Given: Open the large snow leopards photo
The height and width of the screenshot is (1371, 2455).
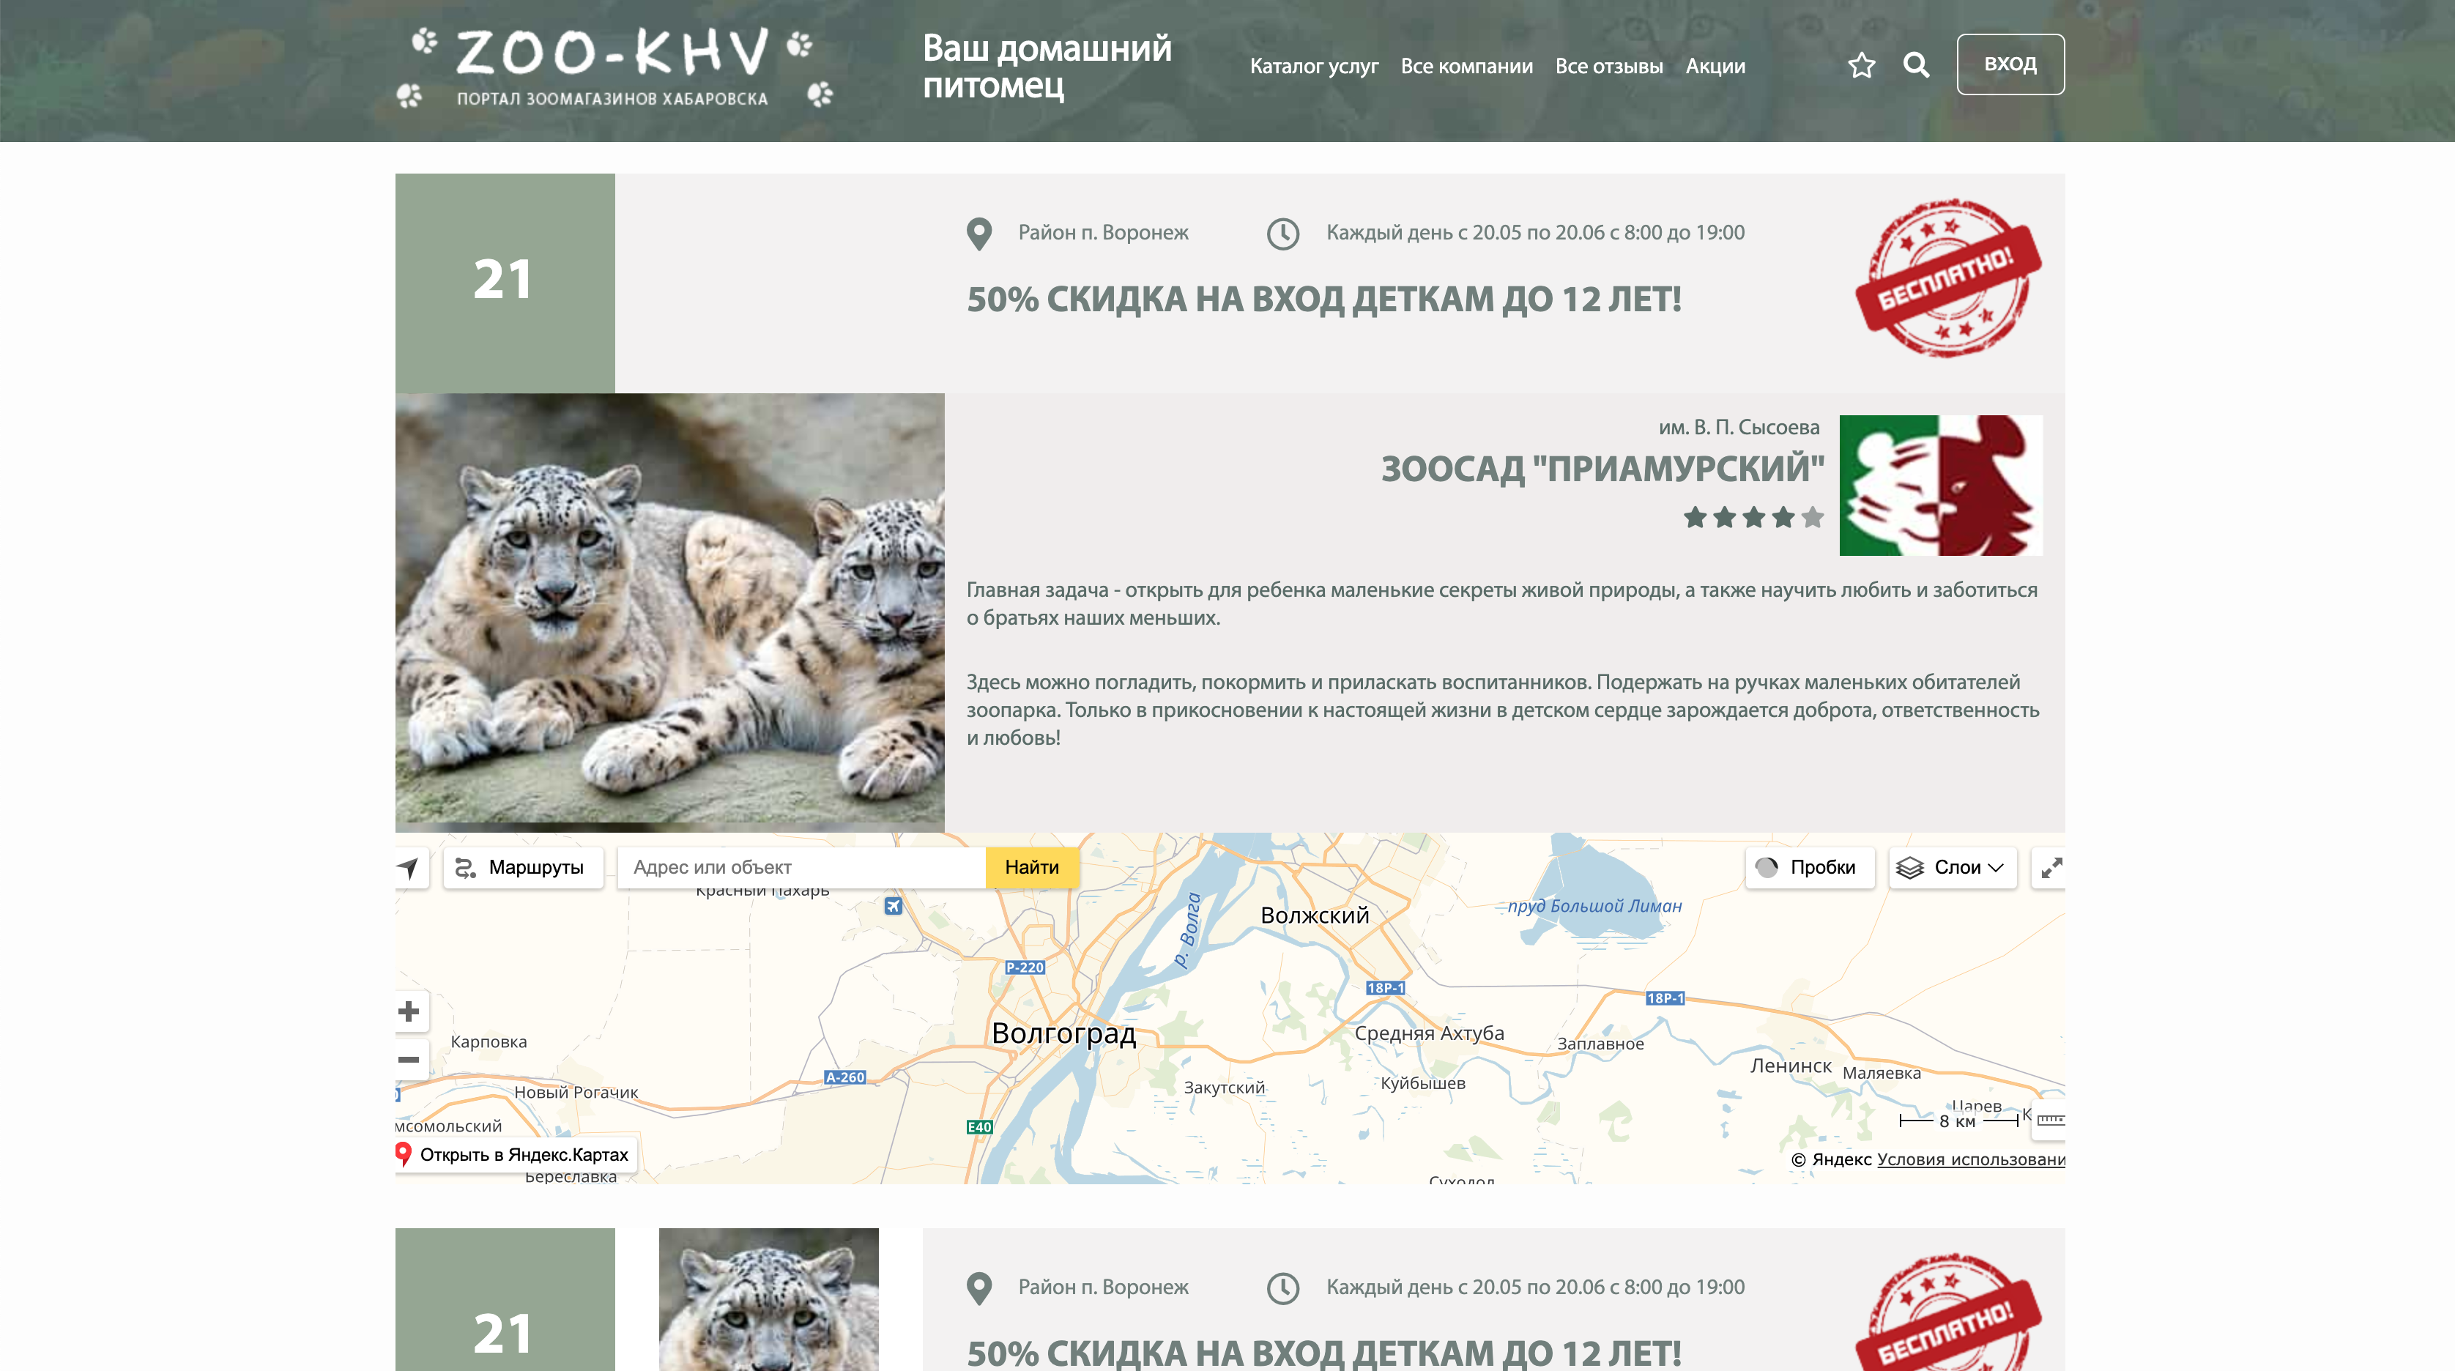Looking at the screenshot, I should [x=670, y=612].
